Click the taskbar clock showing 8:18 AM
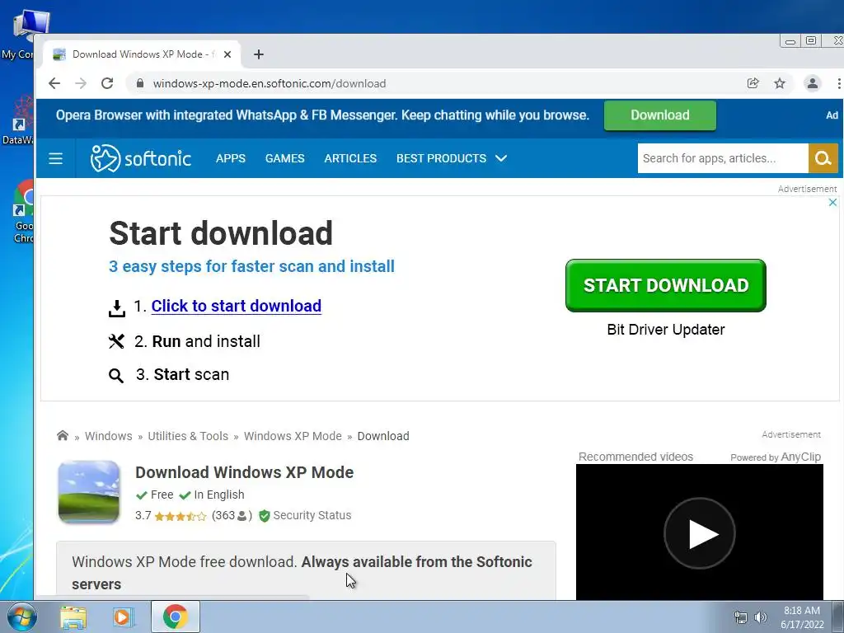Screen dimensions: 844x633 802,617
